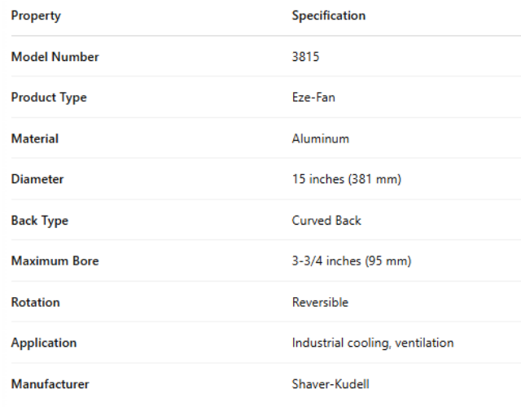Screen dimensions: 521x407
Task: Click the 3-3/4 inches (95 mm) value
Action: point(352,261)
